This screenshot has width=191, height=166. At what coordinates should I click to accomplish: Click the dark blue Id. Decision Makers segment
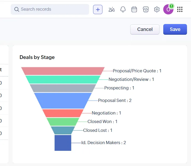[x=63, y=143]
